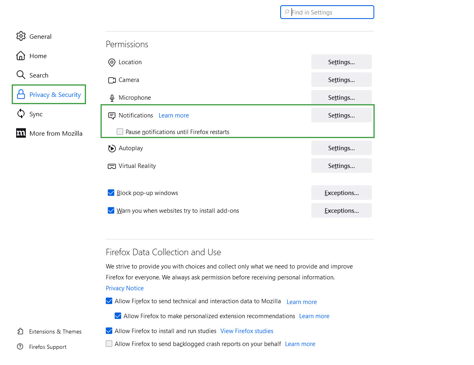Click the Home house icon
The image size is (474, 365).
[x=21, y=56]
